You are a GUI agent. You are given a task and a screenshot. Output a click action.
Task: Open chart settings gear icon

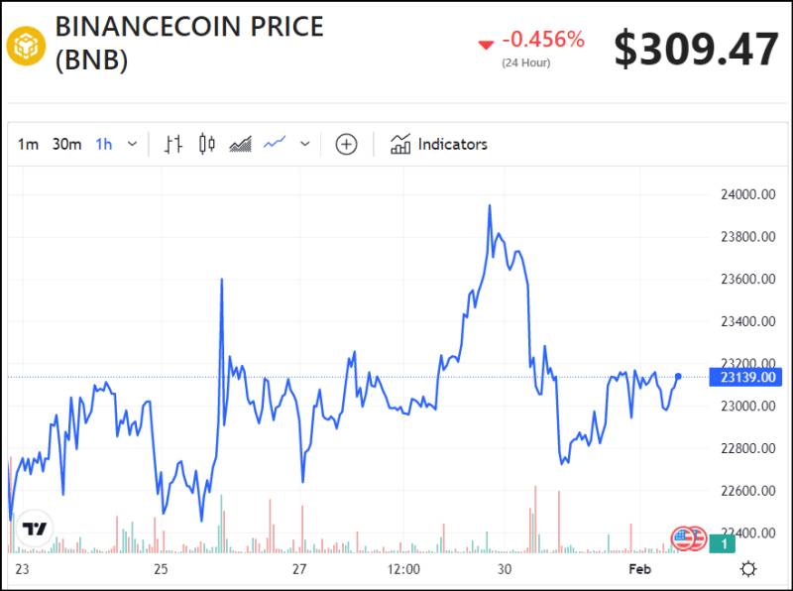click(748, 569)
